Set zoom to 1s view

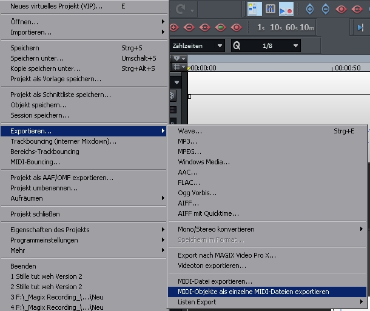(261, 27)
